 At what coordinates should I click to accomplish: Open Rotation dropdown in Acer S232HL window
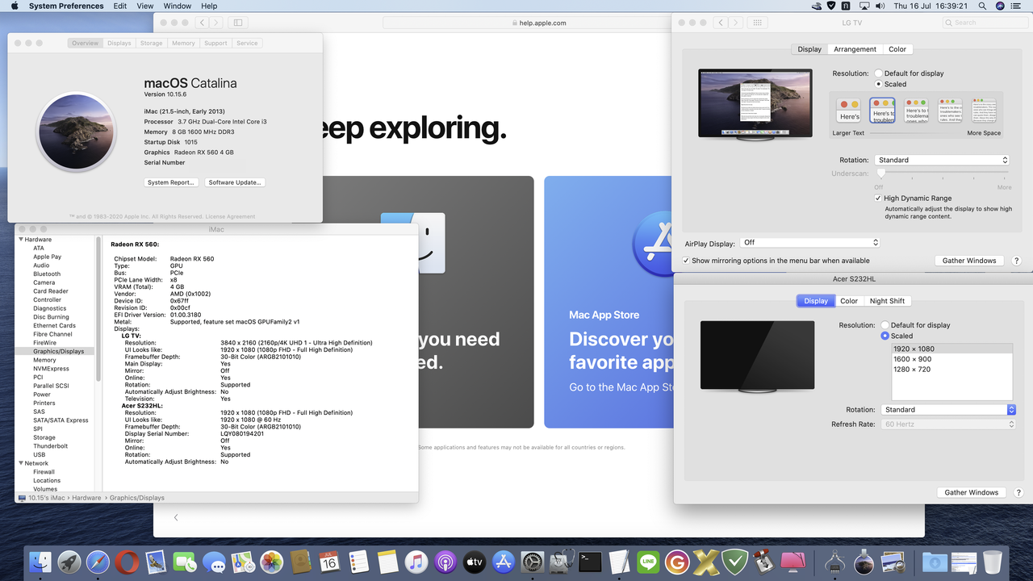tap(948, 409)
